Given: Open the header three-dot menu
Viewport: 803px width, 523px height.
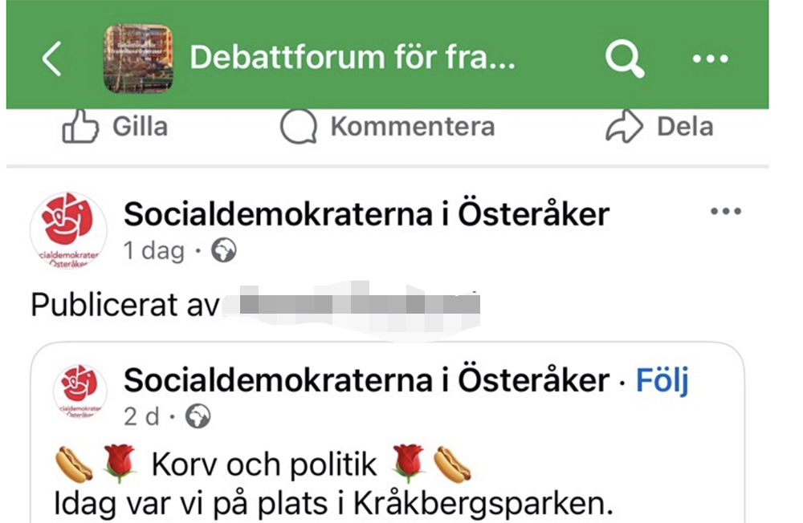Looking at the screenshot, I should [x=710, y=59].
